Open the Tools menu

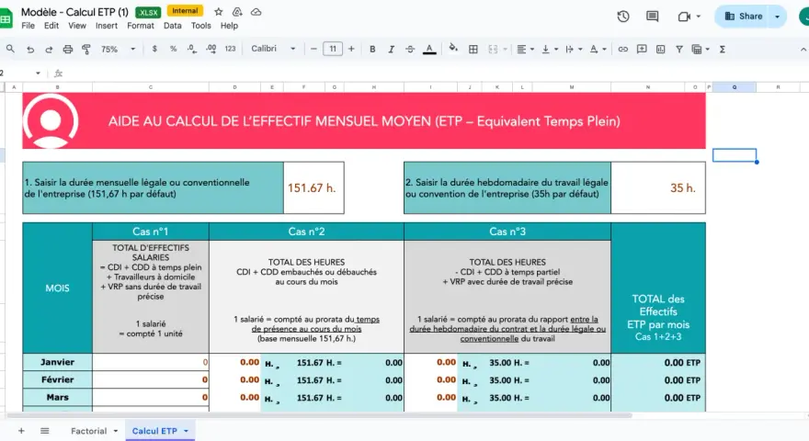tap(200, 26)
